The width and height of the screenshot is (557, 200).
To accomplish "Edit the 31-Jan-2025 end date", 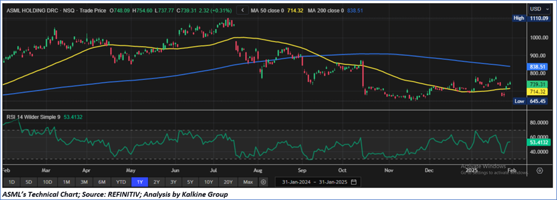I will (333, 182).
